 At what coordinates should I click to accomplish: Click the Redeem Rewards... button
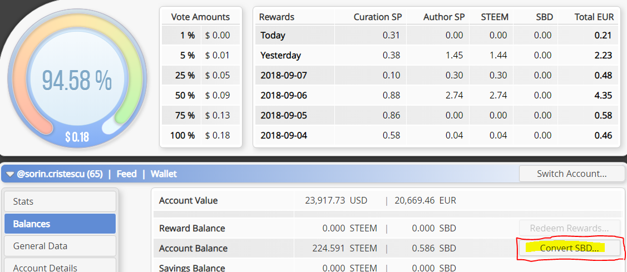click(x=569, y=228)
